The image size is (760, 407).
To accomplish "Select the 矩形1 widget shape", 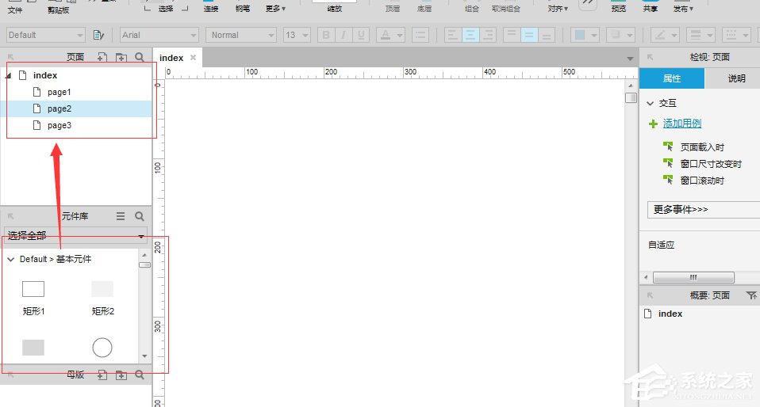I will [33, 289].
